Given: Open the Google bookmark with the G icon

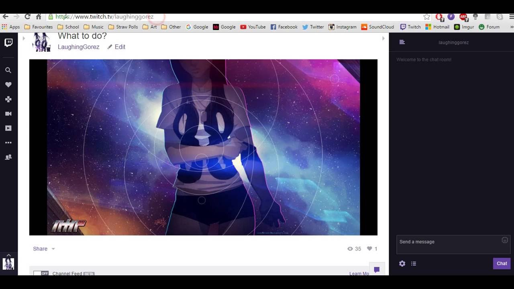Looking at the screenshot, I should 197,27.
